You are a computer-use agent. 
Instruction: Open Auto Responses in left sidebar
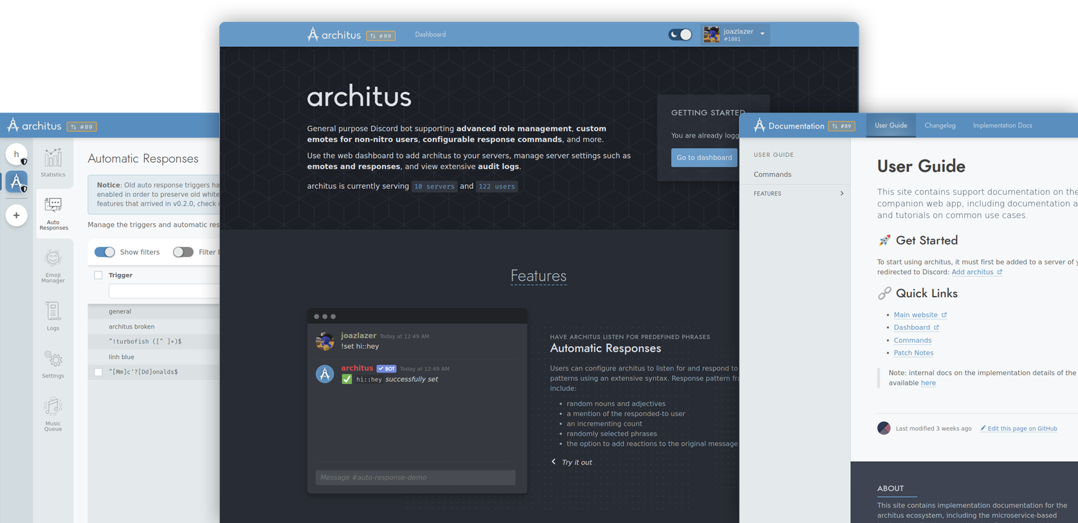point(53,214)
